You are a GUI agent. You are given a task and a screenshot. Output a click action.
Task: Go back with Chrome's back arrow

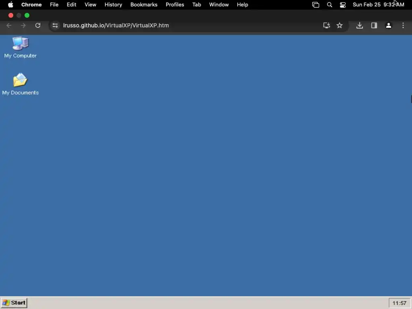tap(9, 25)
